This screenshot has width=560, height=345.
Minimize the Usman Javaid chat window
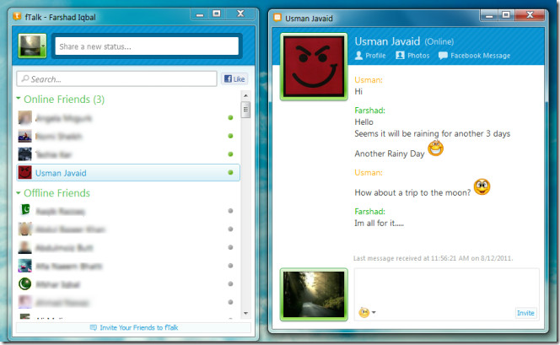[x=489, y=15]
